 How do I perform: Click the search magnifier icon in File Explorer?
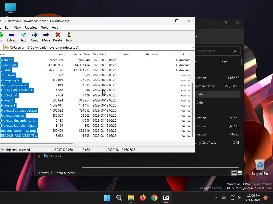pyautogui.click(x=235, y=51)
